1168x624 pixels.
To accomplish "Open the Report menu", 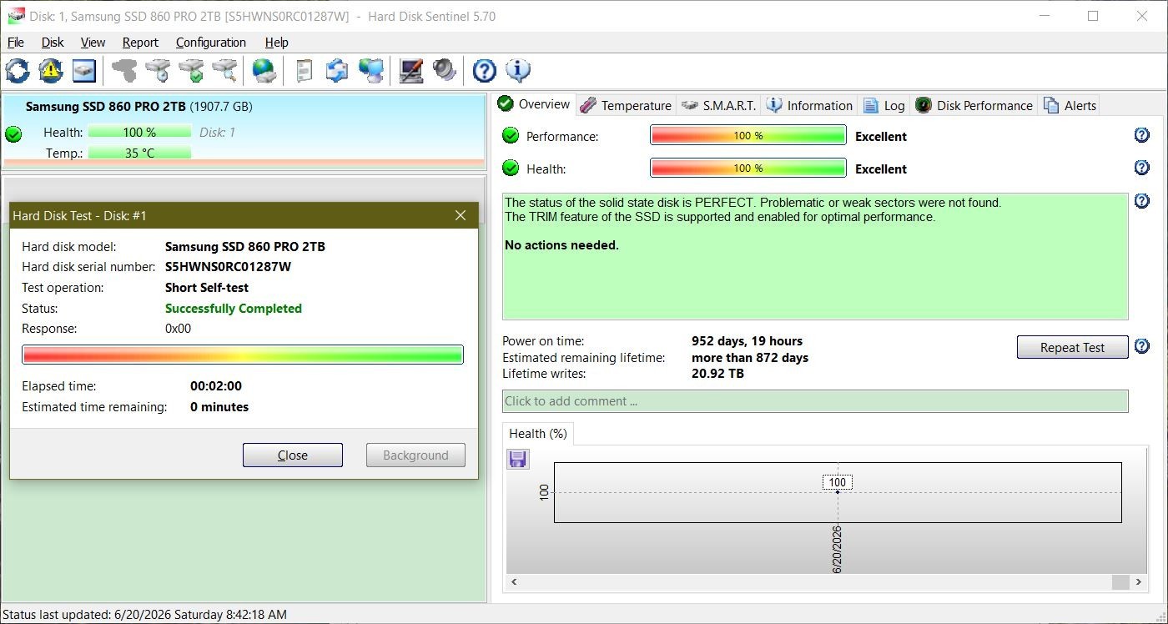I will (x=140, y=43).
